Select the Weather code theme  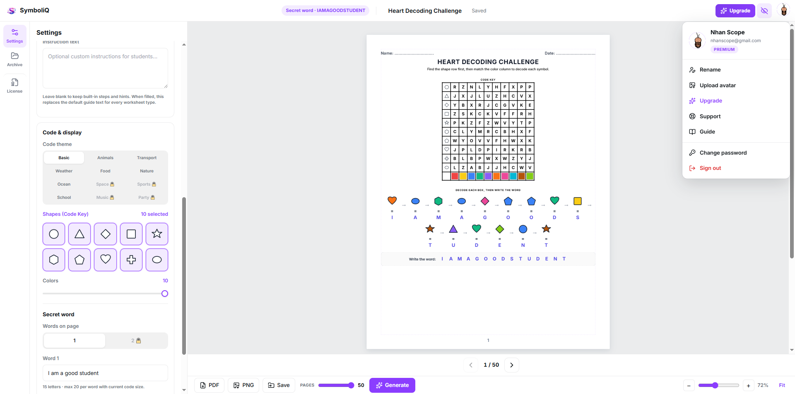(x=64, y=171)
